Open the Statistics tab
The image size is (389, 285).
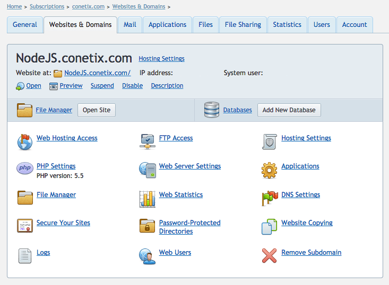(x=287, y=25)
